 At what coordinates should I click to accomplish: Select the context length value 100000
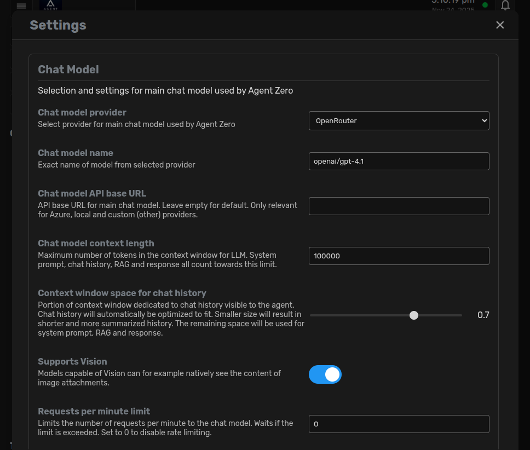[x=399, y=256]
